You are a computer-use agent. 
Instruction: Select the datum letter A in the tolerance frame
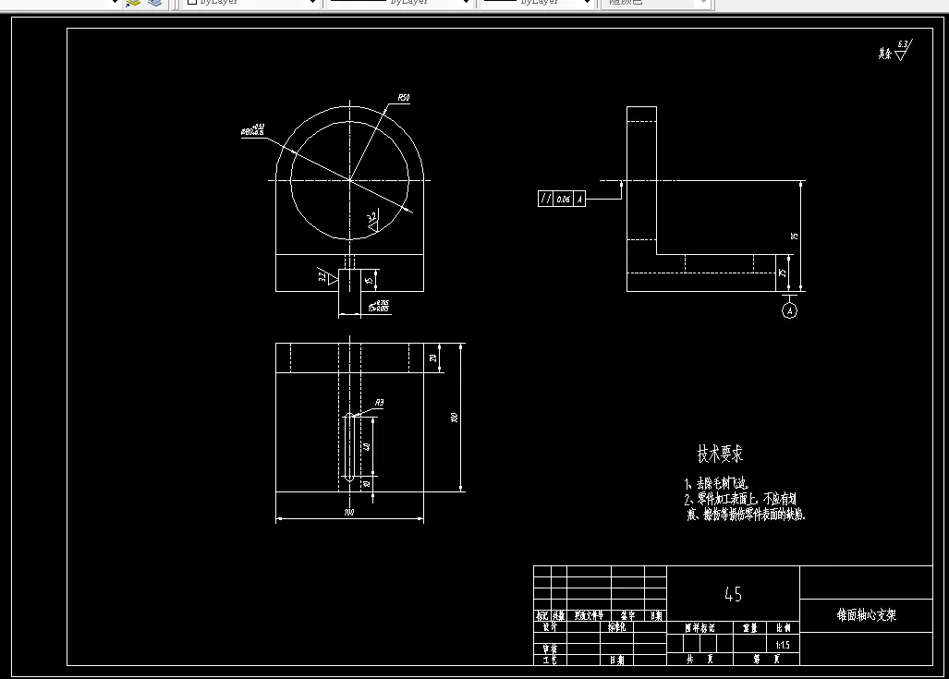579,200
